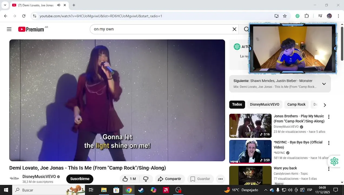This screenshot has width=344, height=195.
Task: Open the YouTube hamburger guide menu
Action: coord(9,29)
